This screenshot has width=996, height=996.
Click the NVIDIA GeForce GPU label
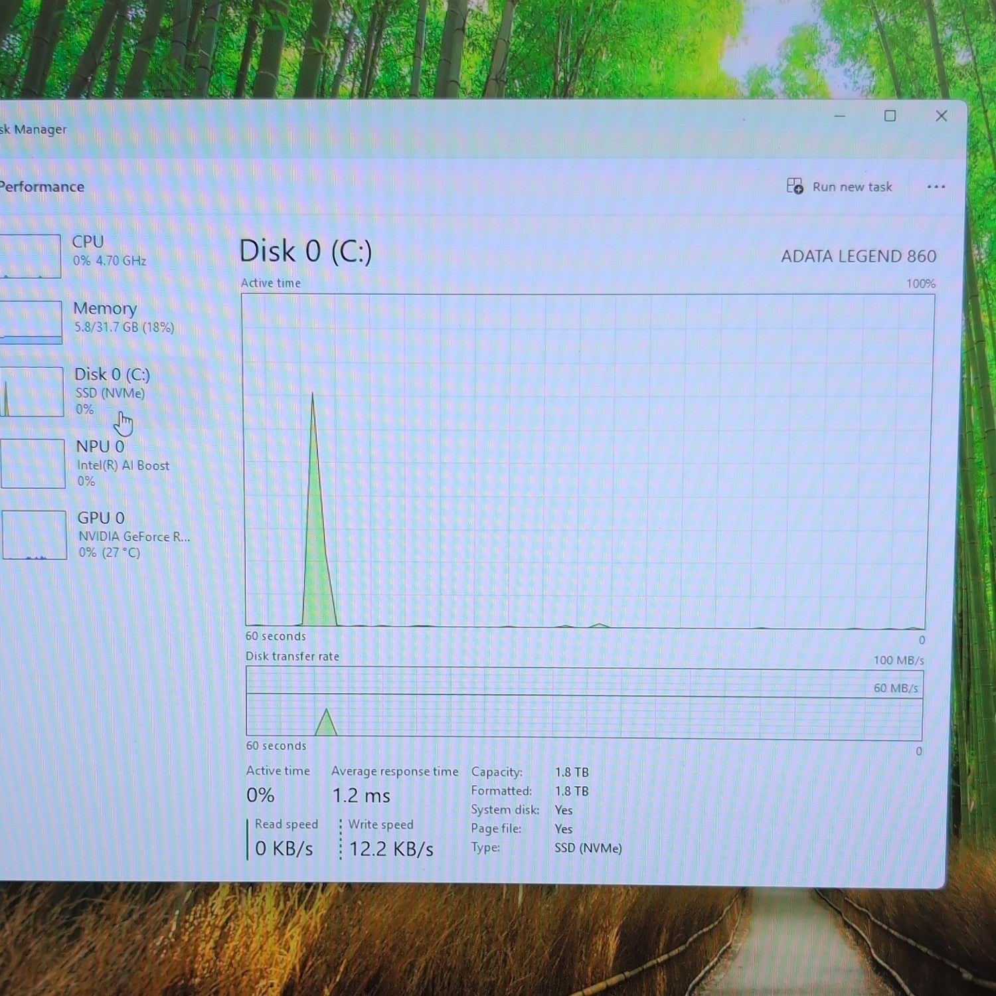coord(135,537)
